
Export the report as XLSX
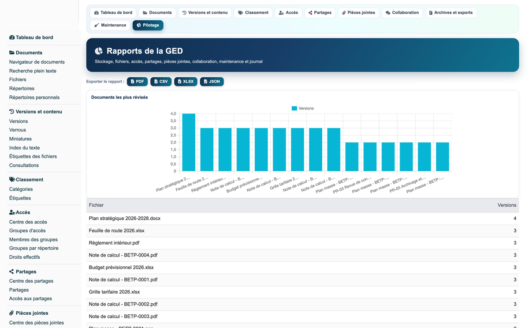186,82
